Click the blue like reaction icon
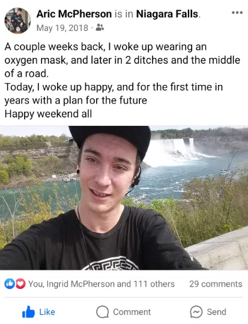 [x=10, y=284]
